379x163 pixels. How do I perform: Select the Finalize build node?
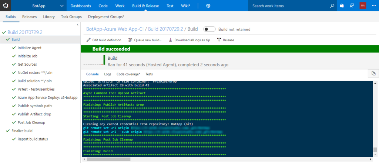click(22, 131)
